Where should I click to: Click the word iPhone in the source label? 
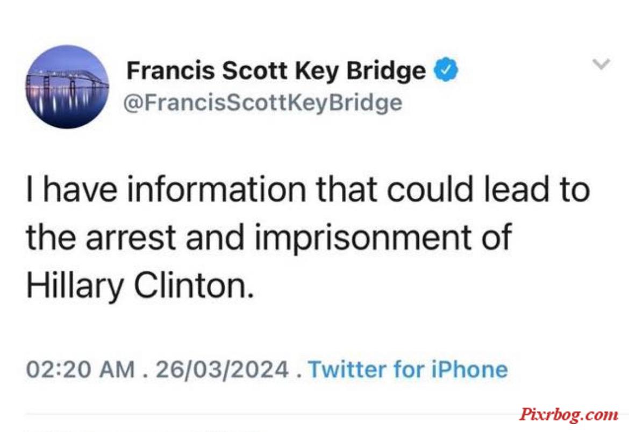point(469,369)
